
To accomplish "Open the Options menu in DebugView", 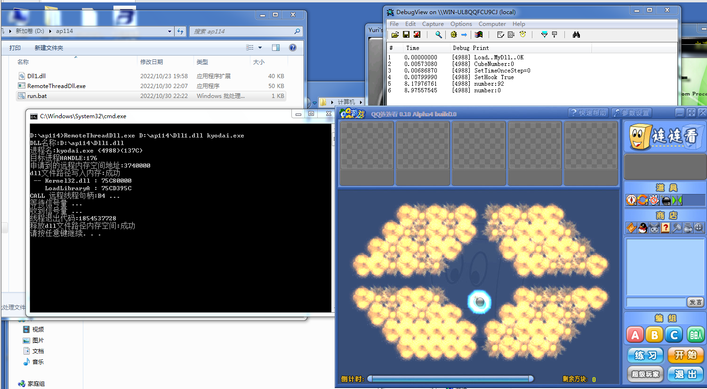I will [461, 24].
